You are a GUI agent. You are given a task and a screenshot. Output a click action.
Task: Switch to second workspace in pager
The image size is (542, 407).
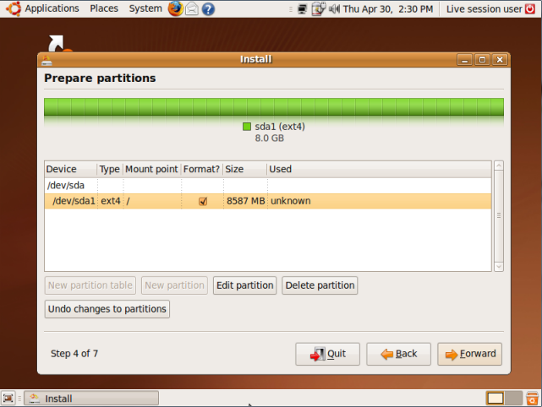[x=513, y=399]
